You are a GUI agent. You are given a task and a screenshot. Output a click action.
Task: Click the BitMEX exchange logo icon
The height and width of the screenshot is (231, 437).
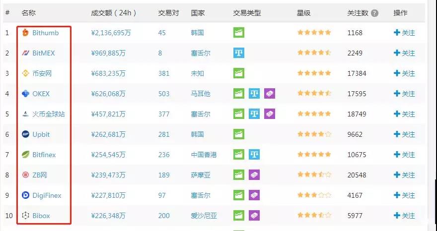(x=25, y=53)
